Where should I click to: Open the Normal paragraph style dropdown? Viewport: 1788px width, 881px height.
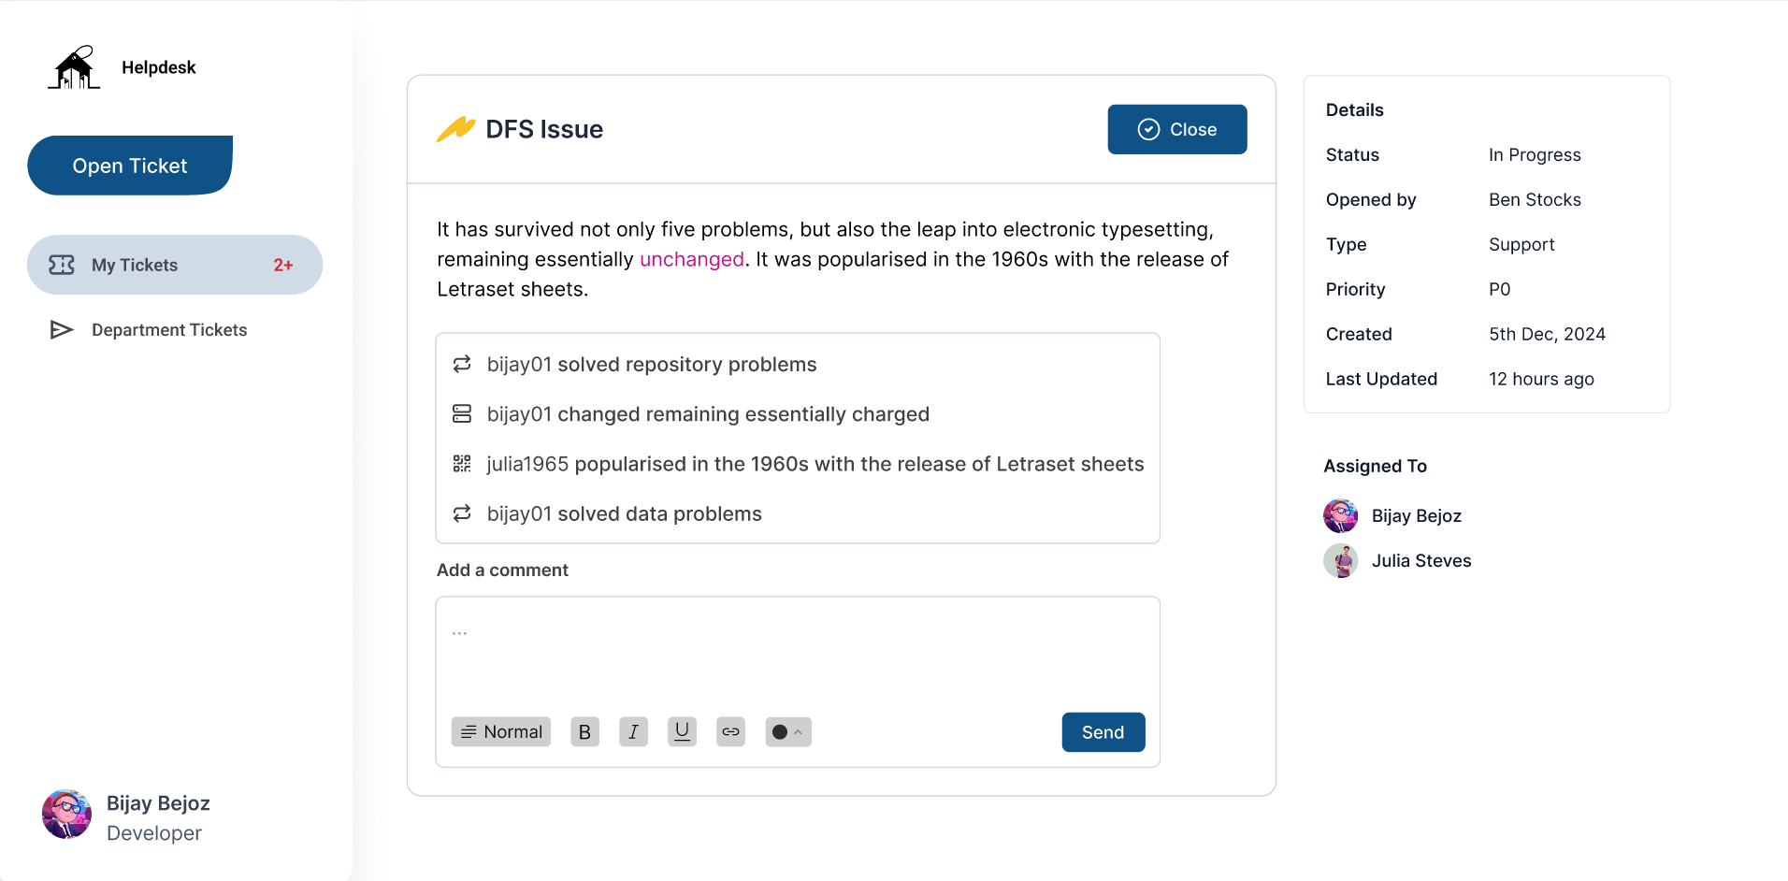(500, 731)
